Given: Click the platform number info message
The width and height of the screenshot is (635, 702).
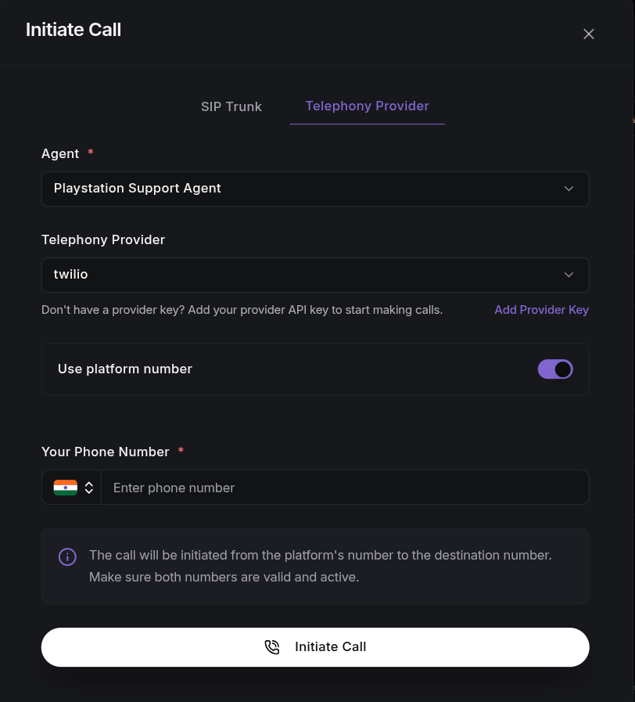Looking at the screenshot, I should click(x=321, y=566).
